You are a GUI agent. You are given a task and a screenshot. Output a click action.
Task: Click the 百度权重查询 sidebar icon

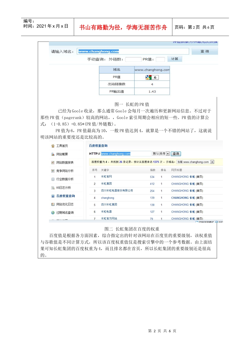coord(53,196)
